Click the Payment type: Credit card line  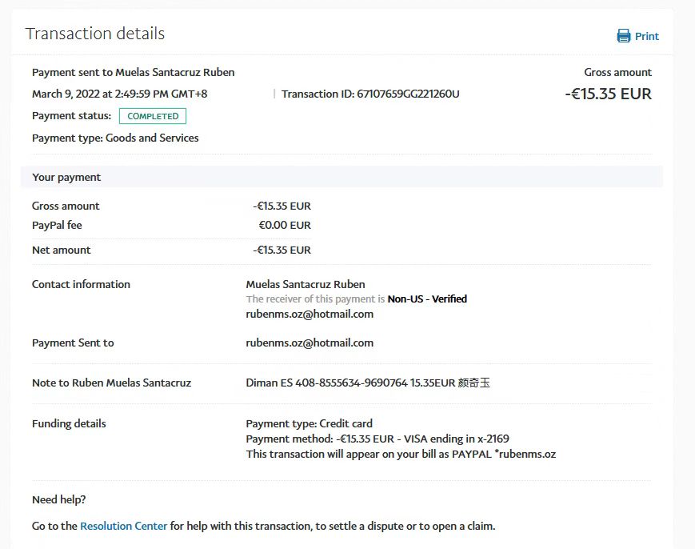(309, 423)
